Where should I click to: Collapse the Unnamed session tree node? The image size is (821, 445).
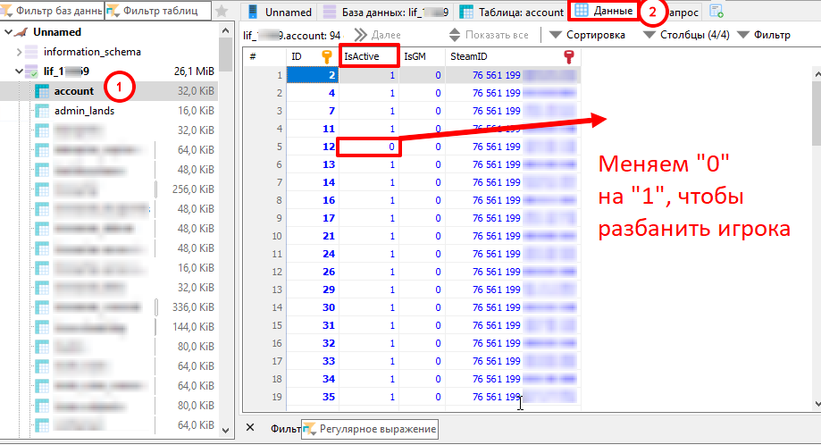coord(8,32)
